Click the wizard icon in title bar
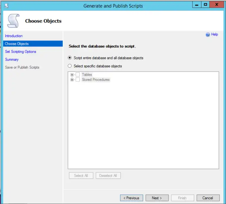The width and height of the screenshot is (226, 204). (6, 5)
